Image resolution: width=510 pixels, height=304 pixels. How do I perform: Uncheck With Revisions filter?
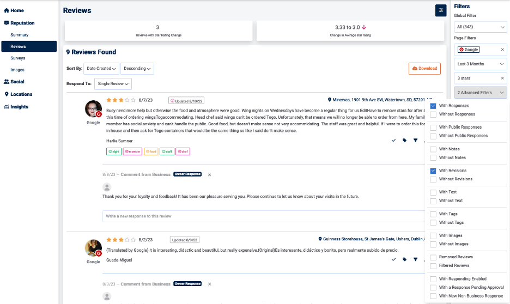433,171
